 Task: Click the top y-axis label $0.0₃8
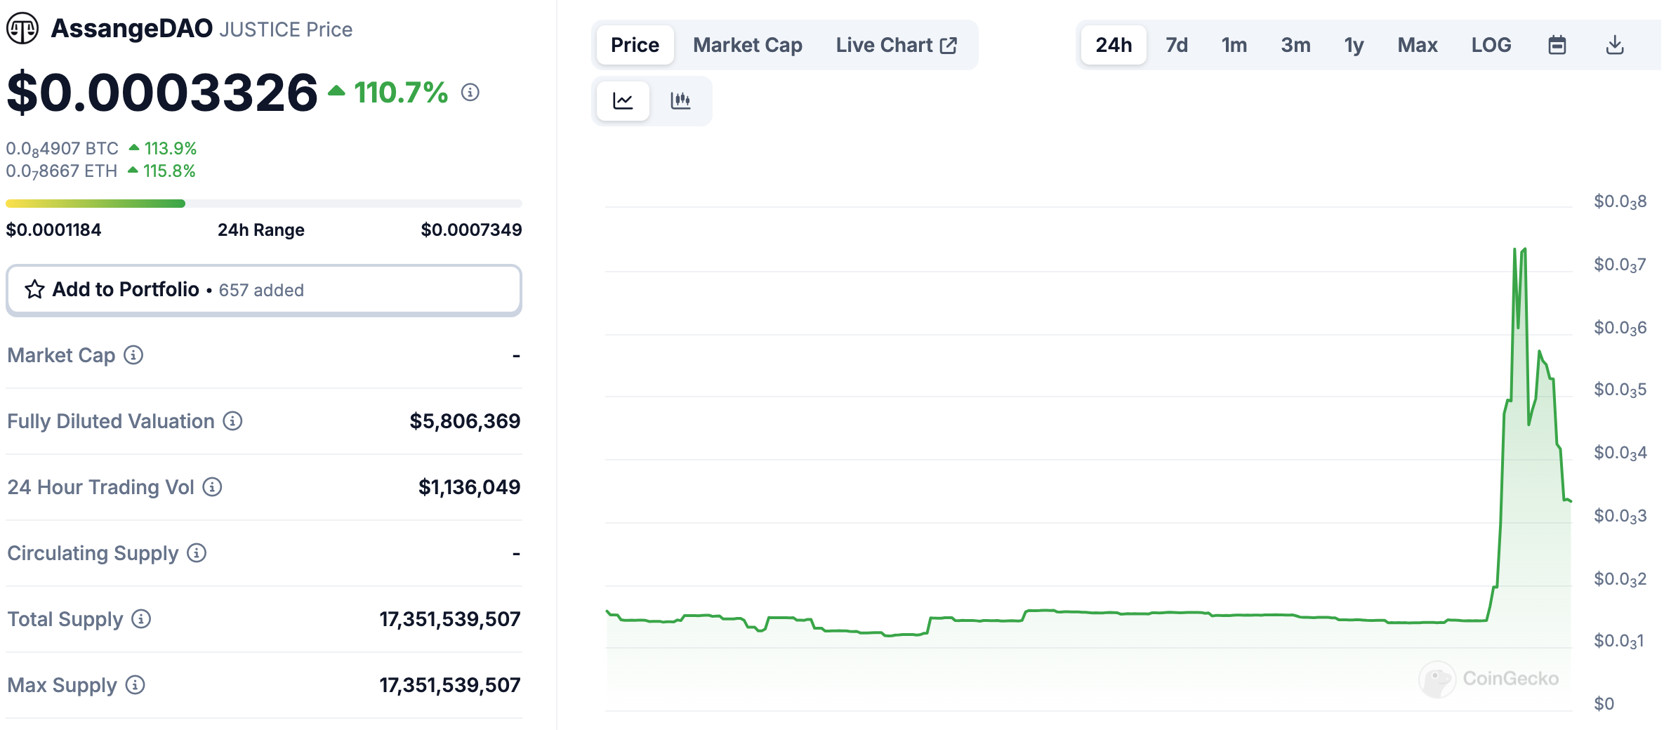(x=1620, y=201)
